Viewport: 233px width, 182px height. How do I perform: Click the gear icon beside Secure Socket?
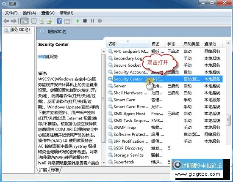coord(110,65)
